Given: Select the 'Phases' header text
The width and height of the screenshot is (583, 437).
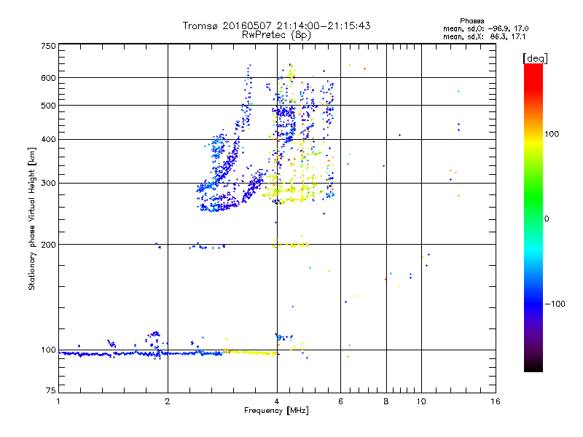Looking at the screenshot, I should click(472, 21).
